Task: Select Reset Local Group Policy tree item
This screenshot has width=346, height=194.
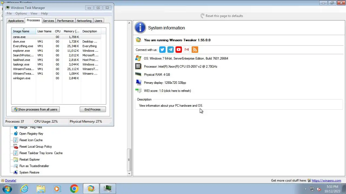Action: pos(35,147)
